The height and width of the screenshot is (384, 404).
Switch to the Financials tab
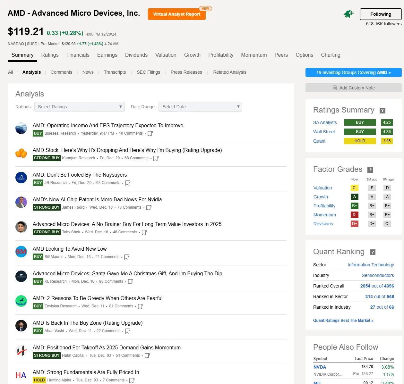coord(78,55)
